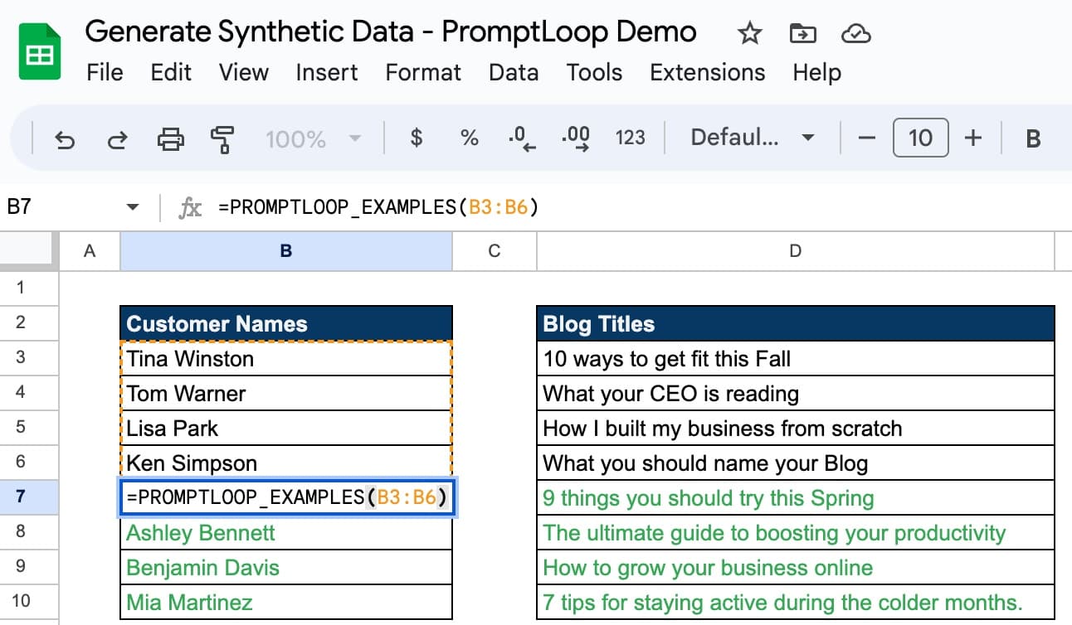Format as currency with dollar icon
The height and width of the screenshot is (625, 1072).
point(417,138)
